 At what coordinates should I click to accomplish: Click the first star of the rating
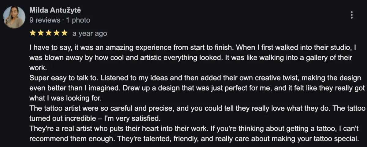pyautogui.click(x=33, y=33)
